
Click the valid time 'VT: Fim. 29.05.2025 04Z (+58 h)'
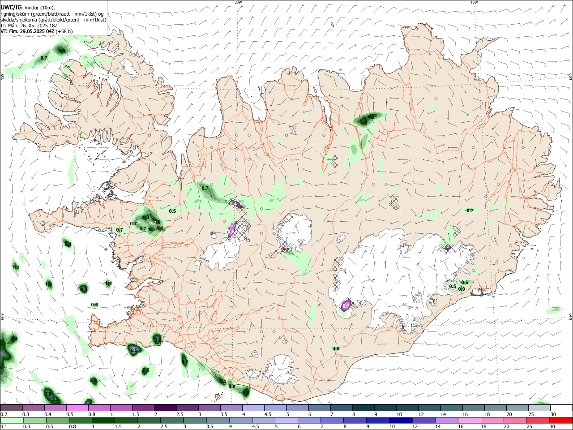tap(36, 31)
